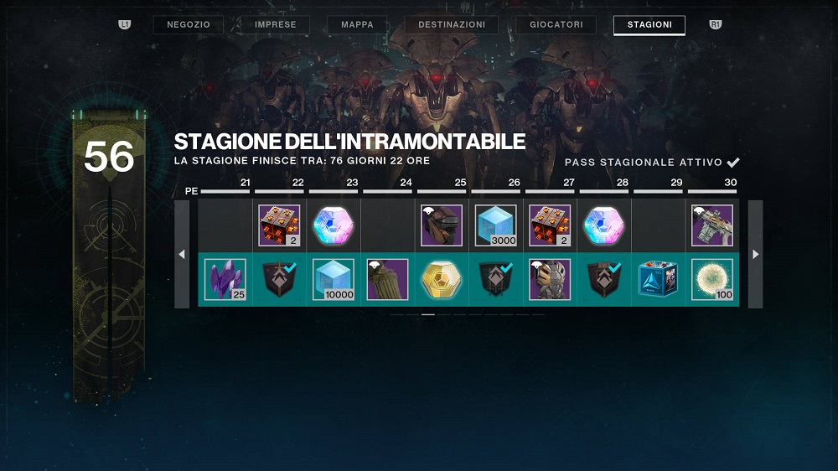Viewport: 838px width, 471px height.
Task: Select the Legendary Shards reward at rank 21
Action: coord(225,279)
